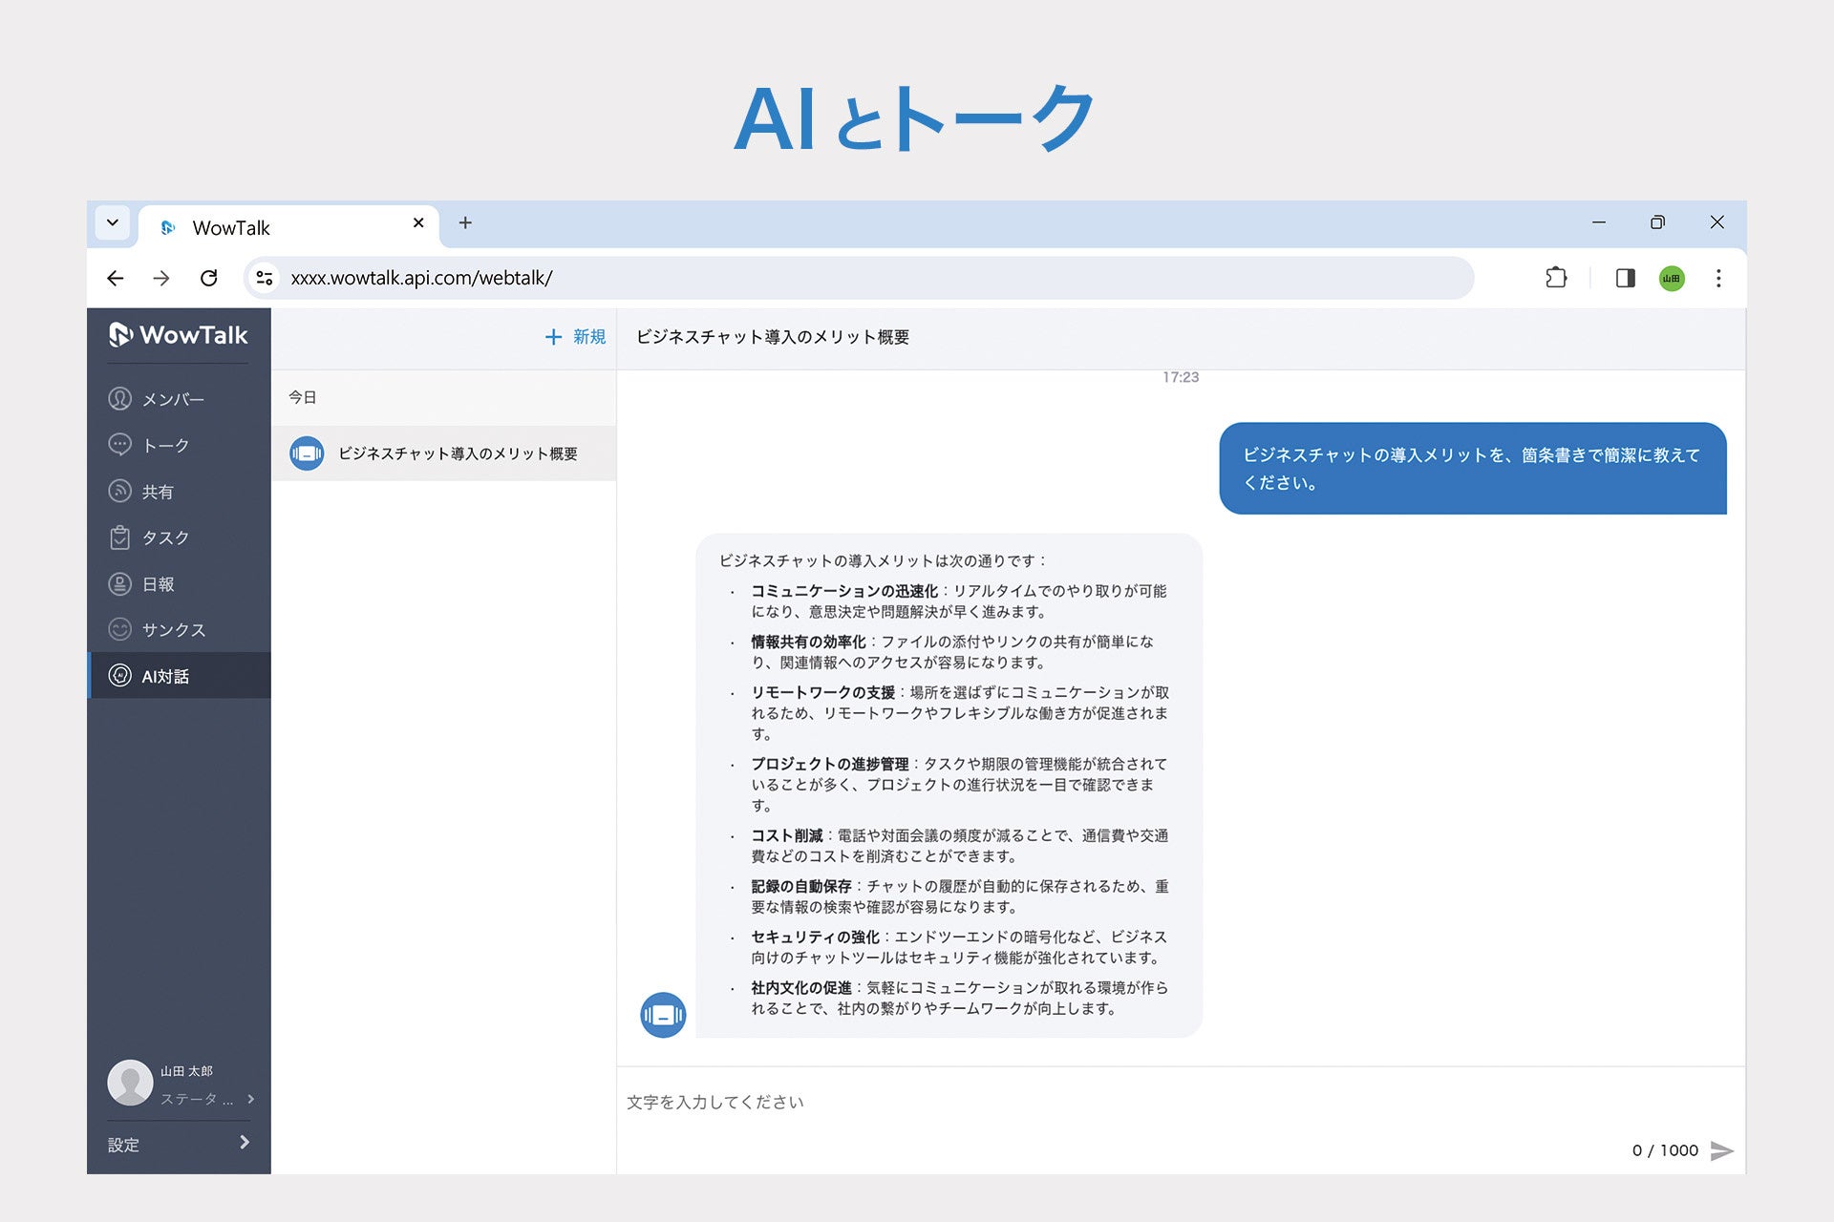Image resolution: width=1834 pixels, height=1222 pixels.
Task: Open the タスク (Tasks) clipboard icon
Action: pyautogui.click(x=119, y=537)
